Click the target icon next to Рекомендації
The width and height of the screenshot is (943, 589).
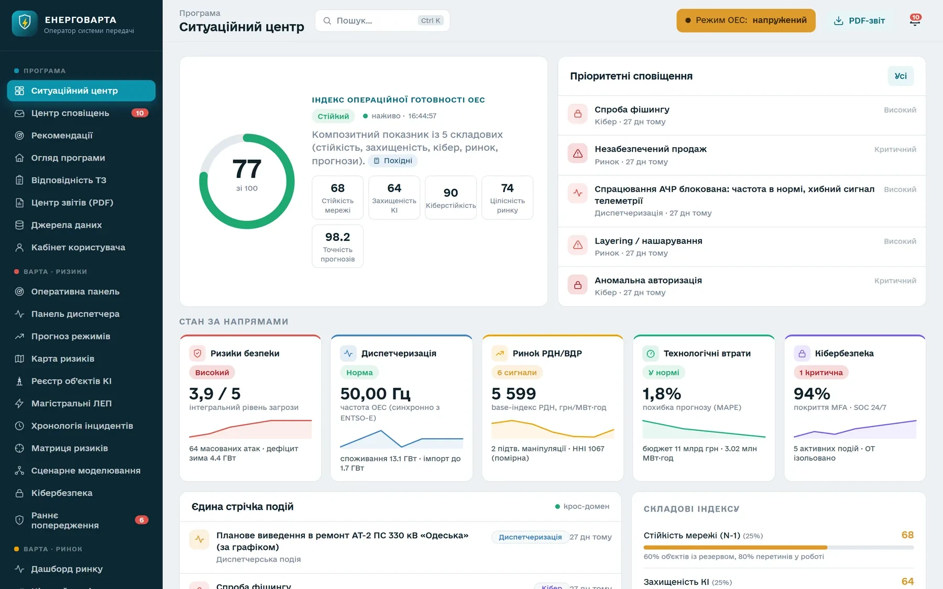pos(19,136)
